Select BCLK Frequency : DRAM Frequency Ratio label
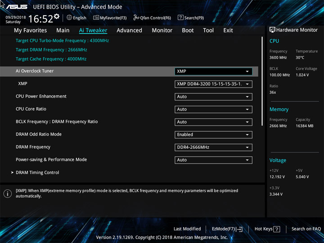Screen dimensions: 324x243 click(57, 121)
